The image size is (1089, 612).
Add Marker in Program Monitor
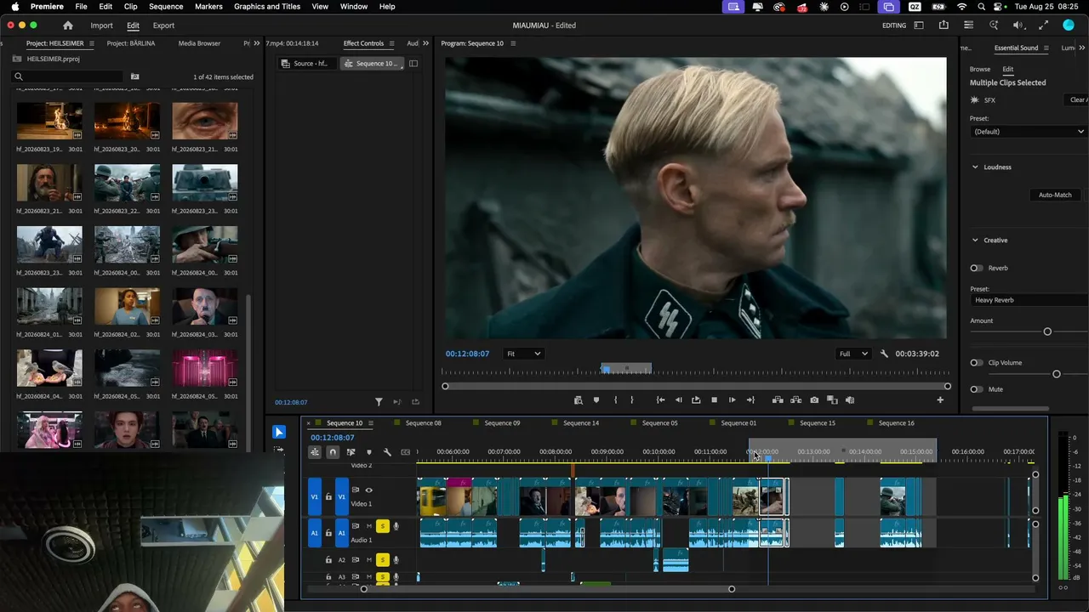tap(596, 399)
